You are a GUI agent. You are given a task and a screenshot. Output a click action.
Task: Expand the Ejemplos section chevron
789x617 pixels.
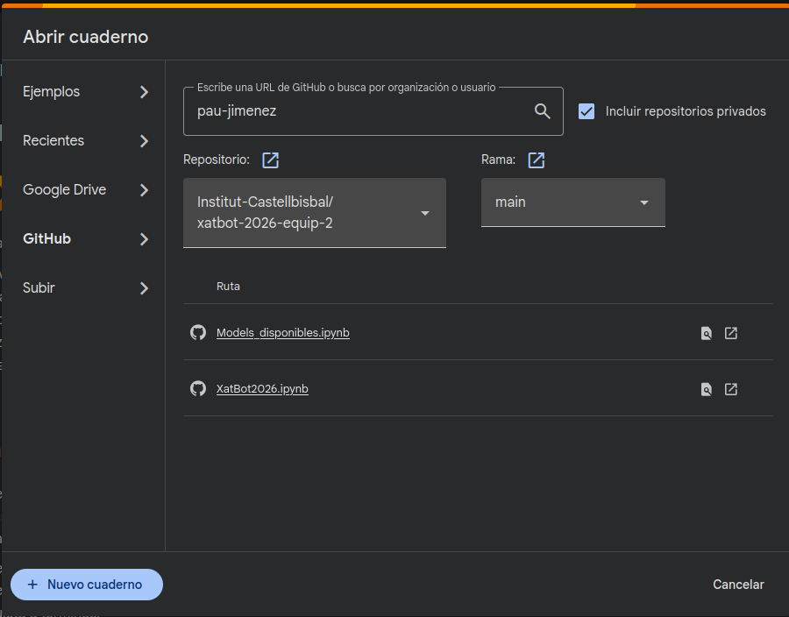coord(145,92)
